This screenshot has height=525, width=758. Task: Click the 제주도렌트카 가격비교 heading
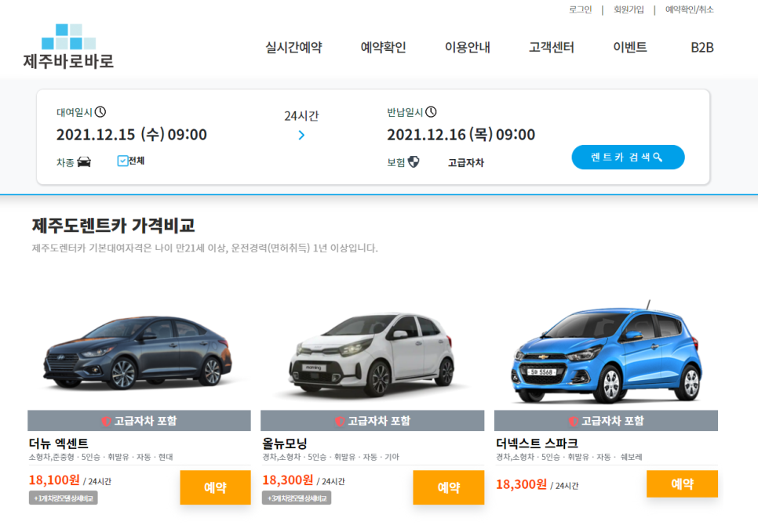114,226
